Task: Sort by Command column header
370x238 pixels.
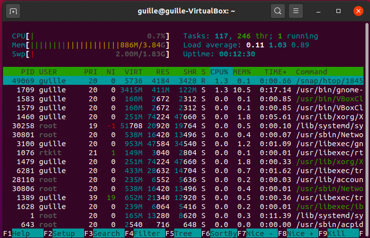Action: pos(311,72)
